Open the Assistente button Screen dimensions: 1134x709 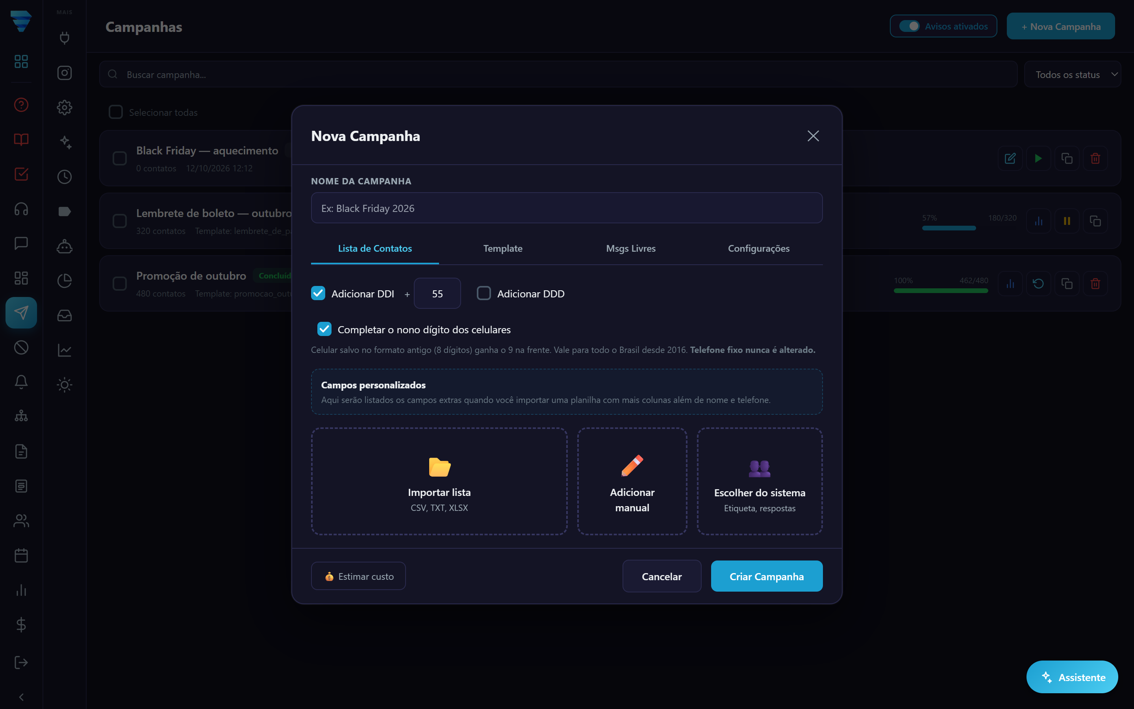click(1072, 677)
